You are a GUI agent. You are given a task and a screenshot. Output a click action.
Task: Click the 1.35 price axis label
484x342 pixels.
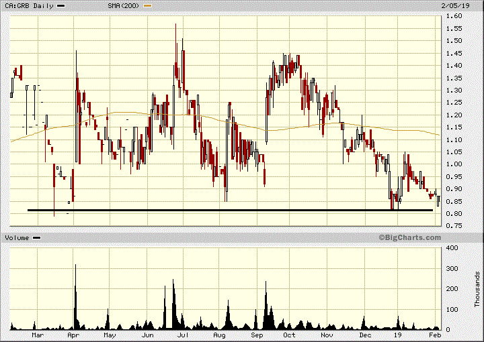[x=454, y=78]
